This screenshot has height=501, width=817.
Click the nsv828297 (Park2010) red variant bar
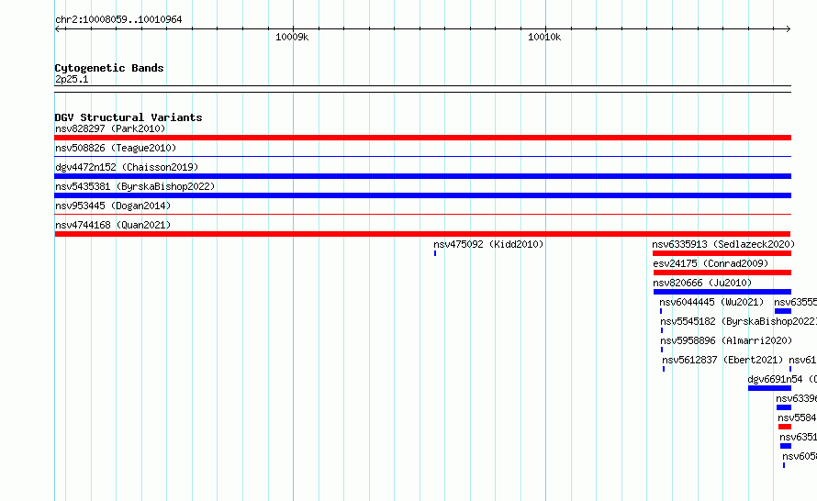pos(422,138)
